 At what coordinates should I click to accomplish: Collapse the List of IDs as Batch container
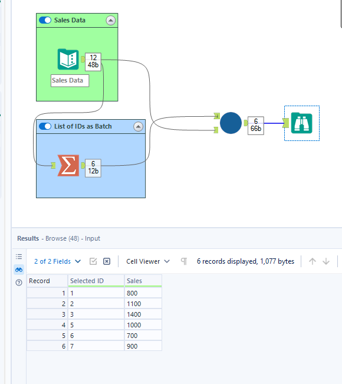(x=139, y=127)
